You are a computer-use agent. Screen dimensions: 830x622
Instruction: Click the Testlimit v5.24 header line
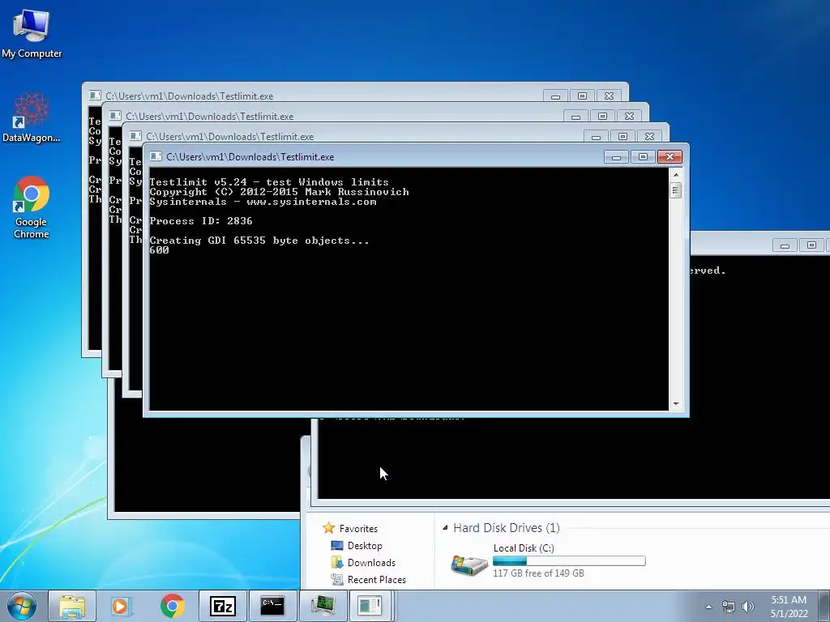click(269, 182)
